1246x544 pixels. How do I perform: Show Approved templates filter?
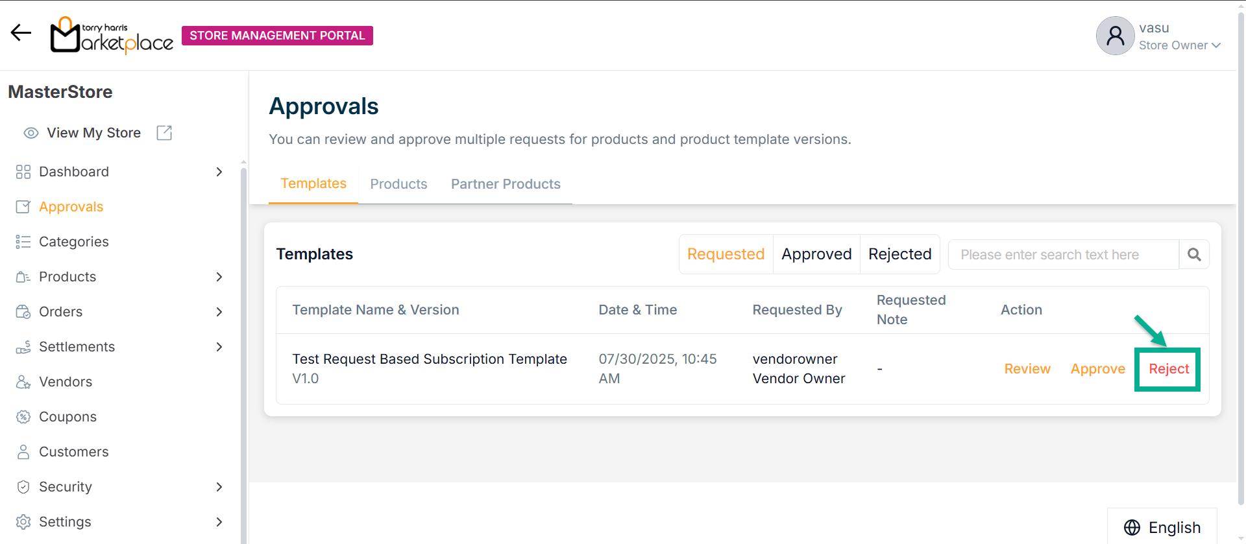pos(816,254)
